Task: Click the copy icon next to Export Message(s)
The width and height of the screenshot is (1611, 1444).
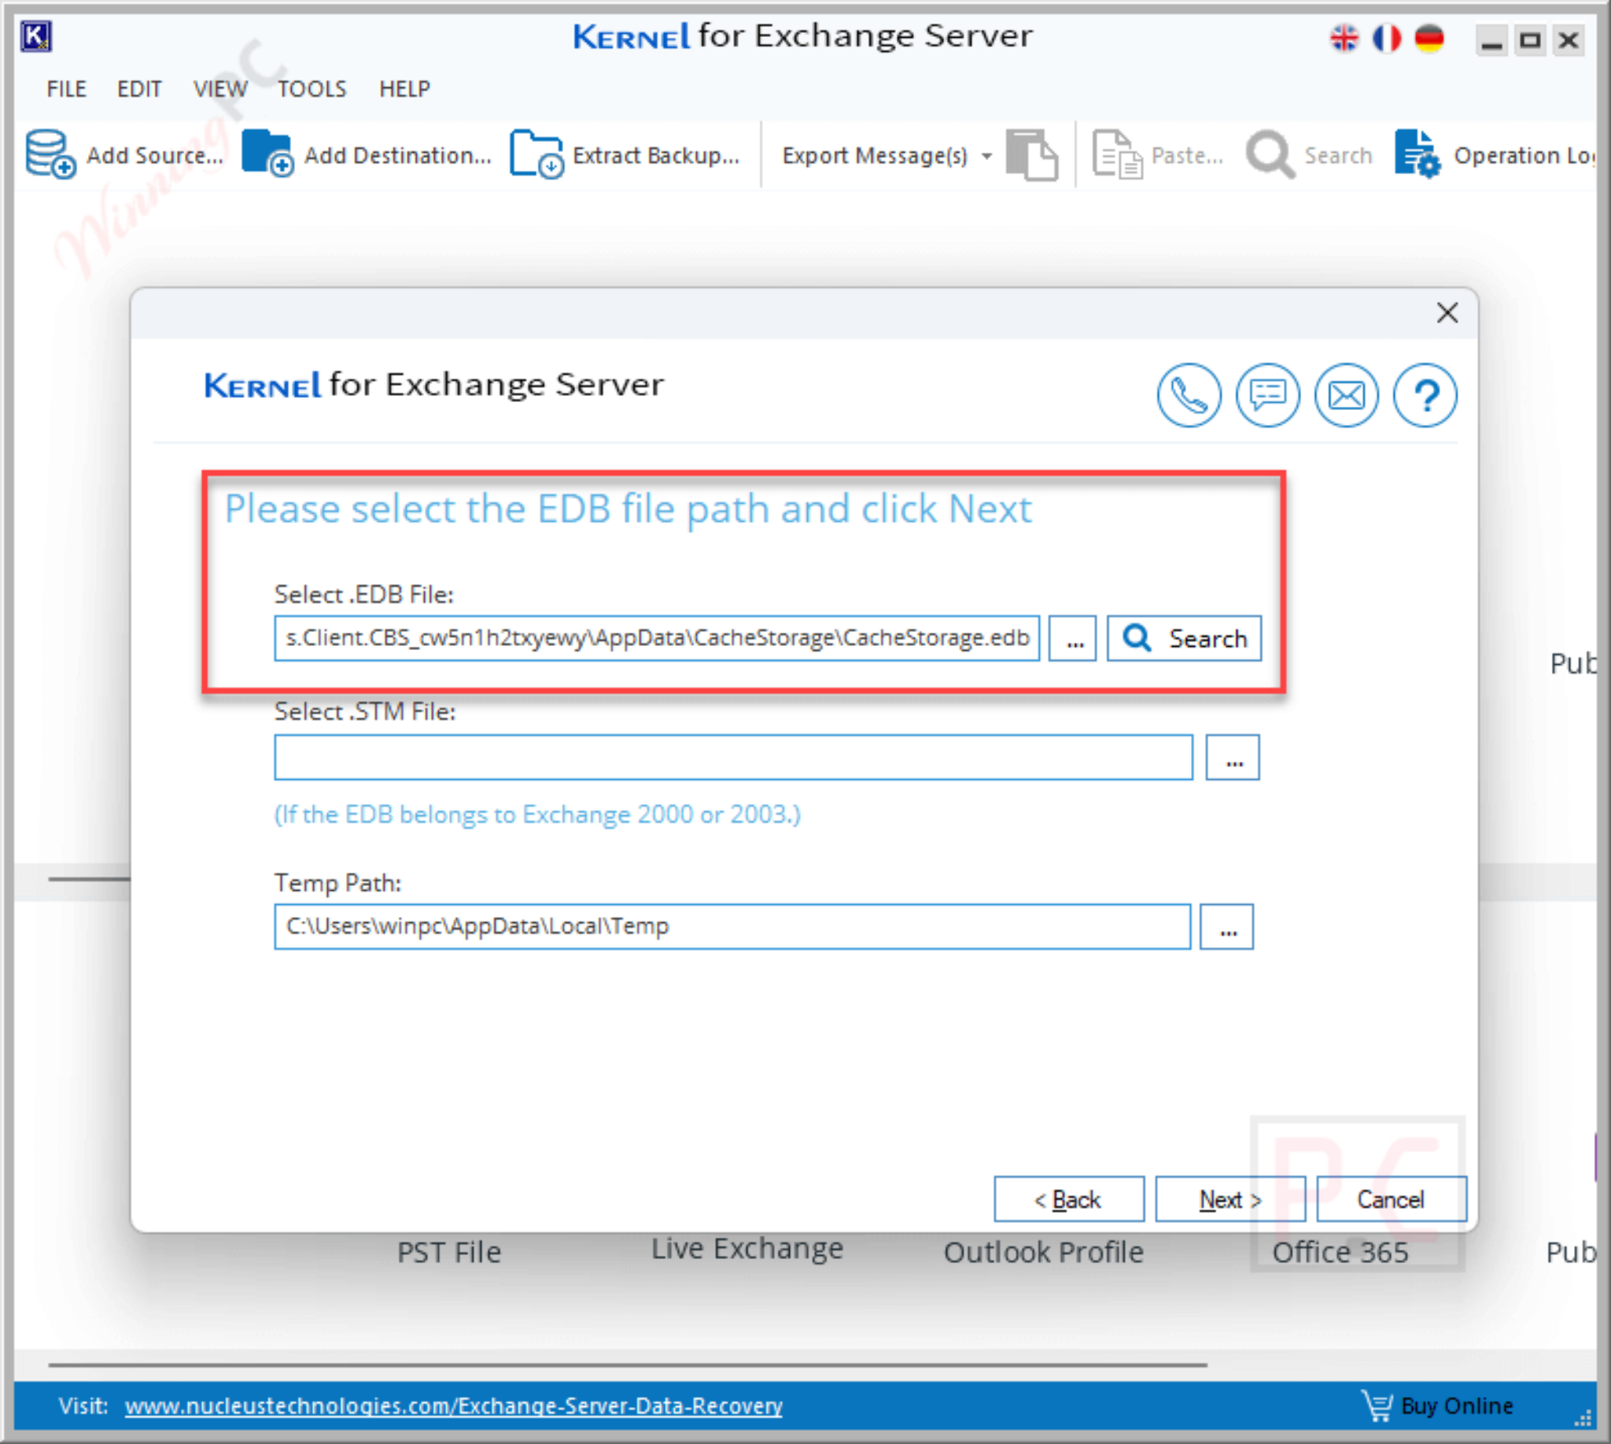Action: (x=1031, y=155)
